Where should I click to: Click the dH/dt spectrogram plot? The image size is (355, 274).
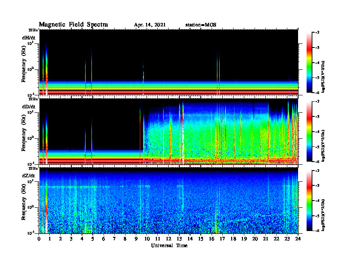pos(169,62)
